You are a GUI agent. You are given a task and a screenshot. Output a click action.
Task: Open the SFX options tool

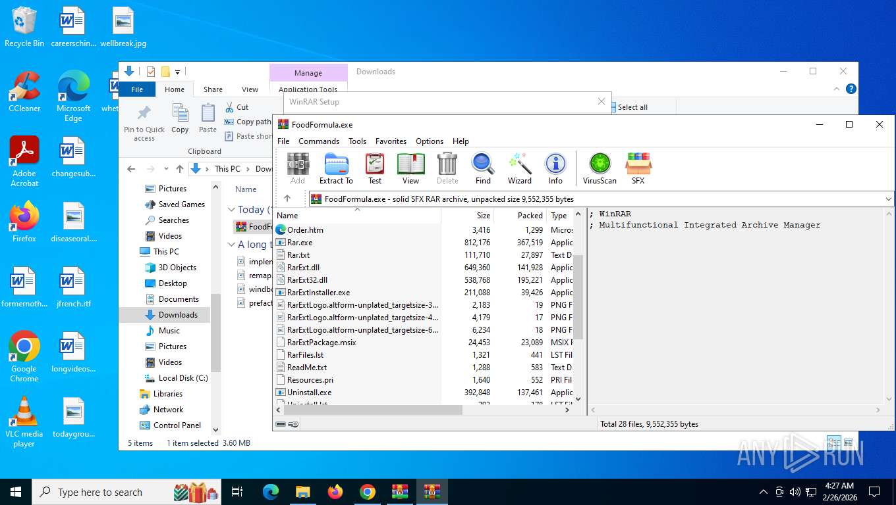tap(638, 168)
